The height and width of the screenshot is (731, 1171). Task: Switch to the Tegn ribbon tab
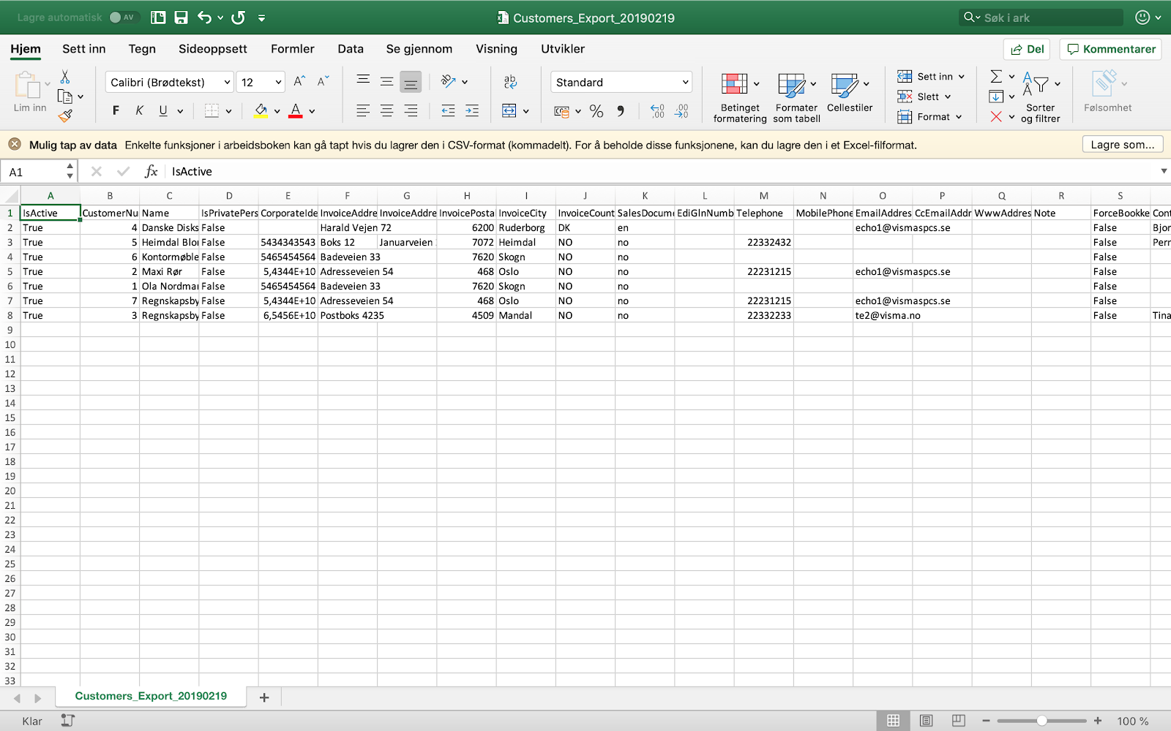coord(142,49)
